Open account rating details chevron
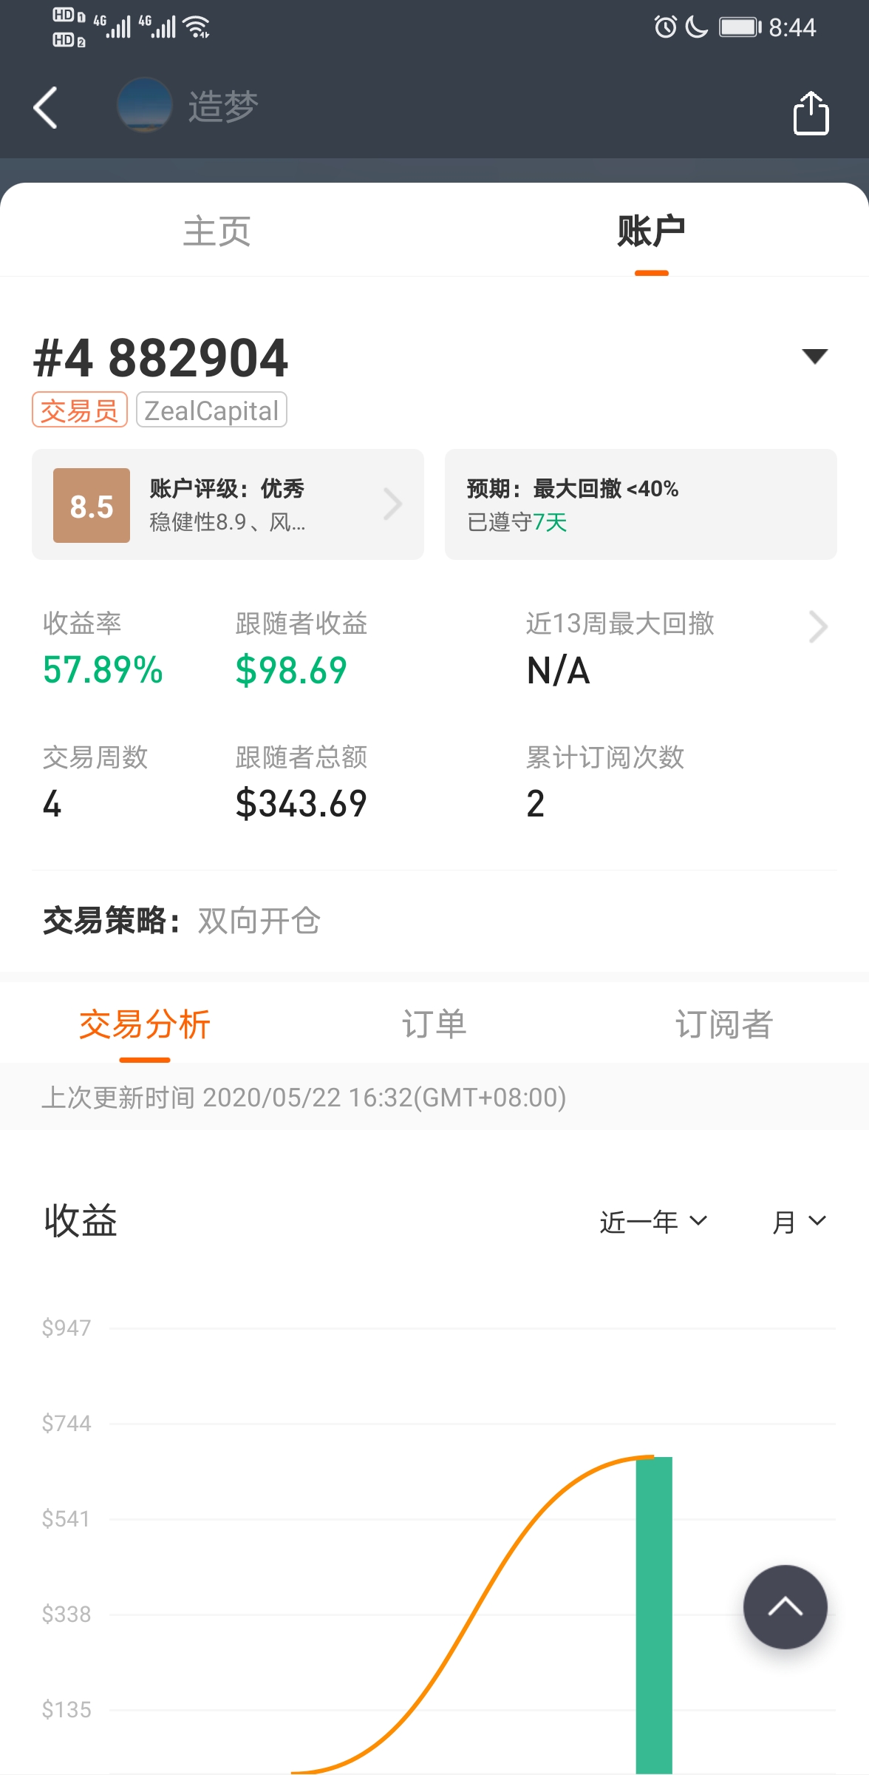Viewport: 869px width, 1775px height. pos(393,504)
